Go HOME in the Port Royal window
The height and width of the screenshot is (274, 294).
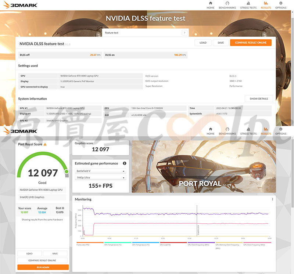(210, 131)
